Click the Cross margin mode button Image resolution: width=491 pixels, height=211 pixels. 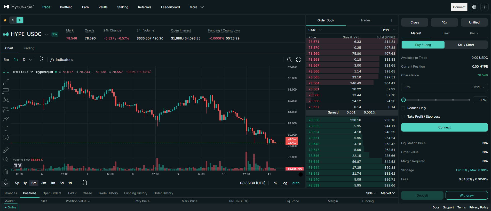[x=415, y=22]
